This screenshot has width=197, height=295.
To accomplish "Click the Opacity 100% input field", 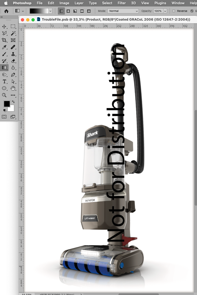I will (x=158, y=11).
